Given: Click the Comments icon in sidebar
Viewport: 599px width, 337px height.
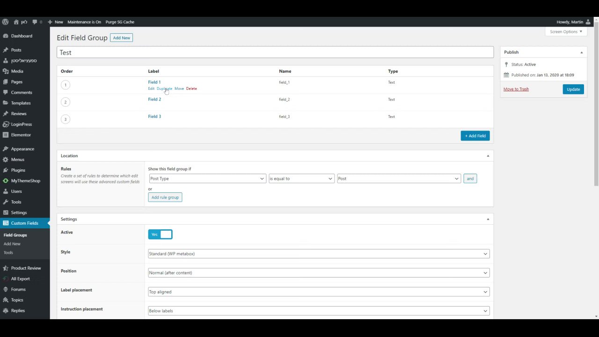Looking at the screenshot, I should coord(6,93).
